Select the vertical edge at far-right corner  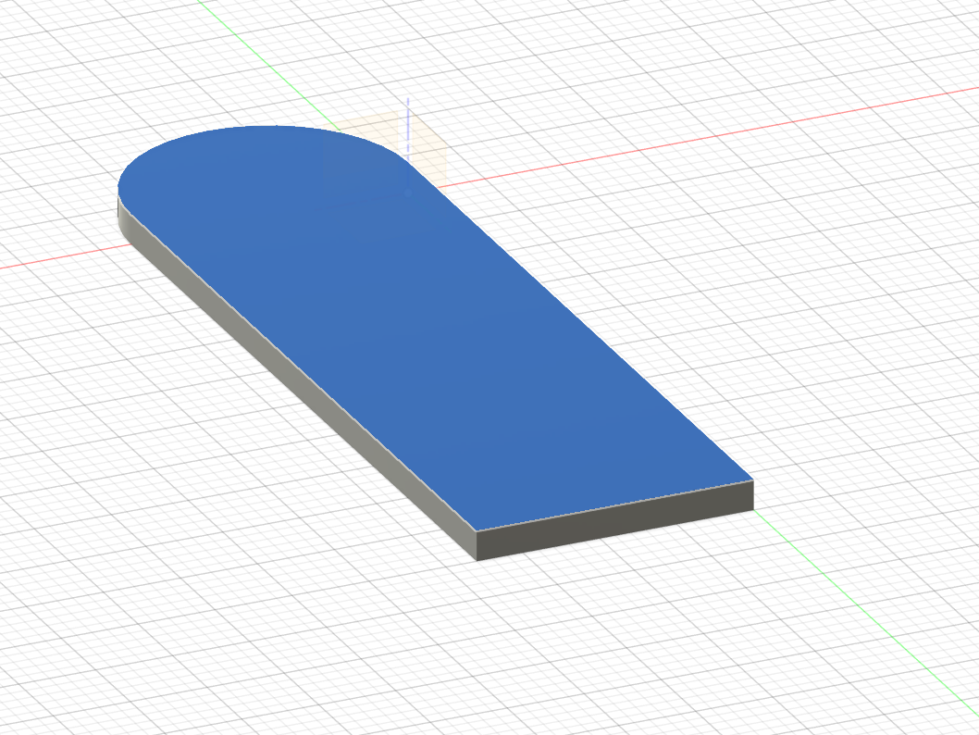click(752, 494)
